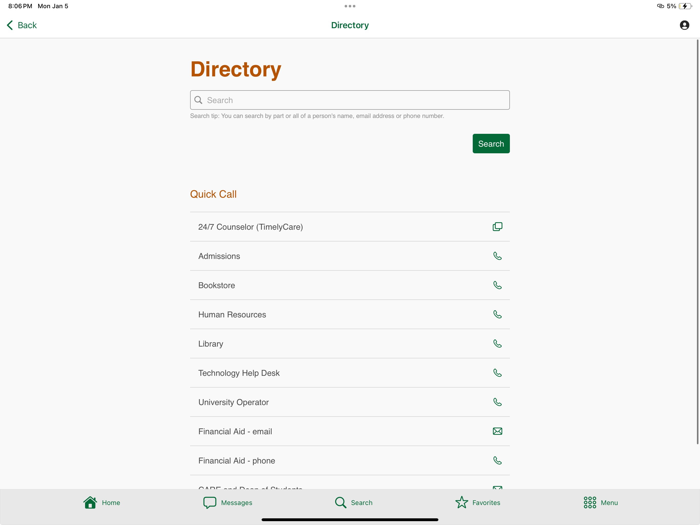Tap phone icon for Financial Aid - phone
Screen dimensions: 700x525
[x=497, y=460]
